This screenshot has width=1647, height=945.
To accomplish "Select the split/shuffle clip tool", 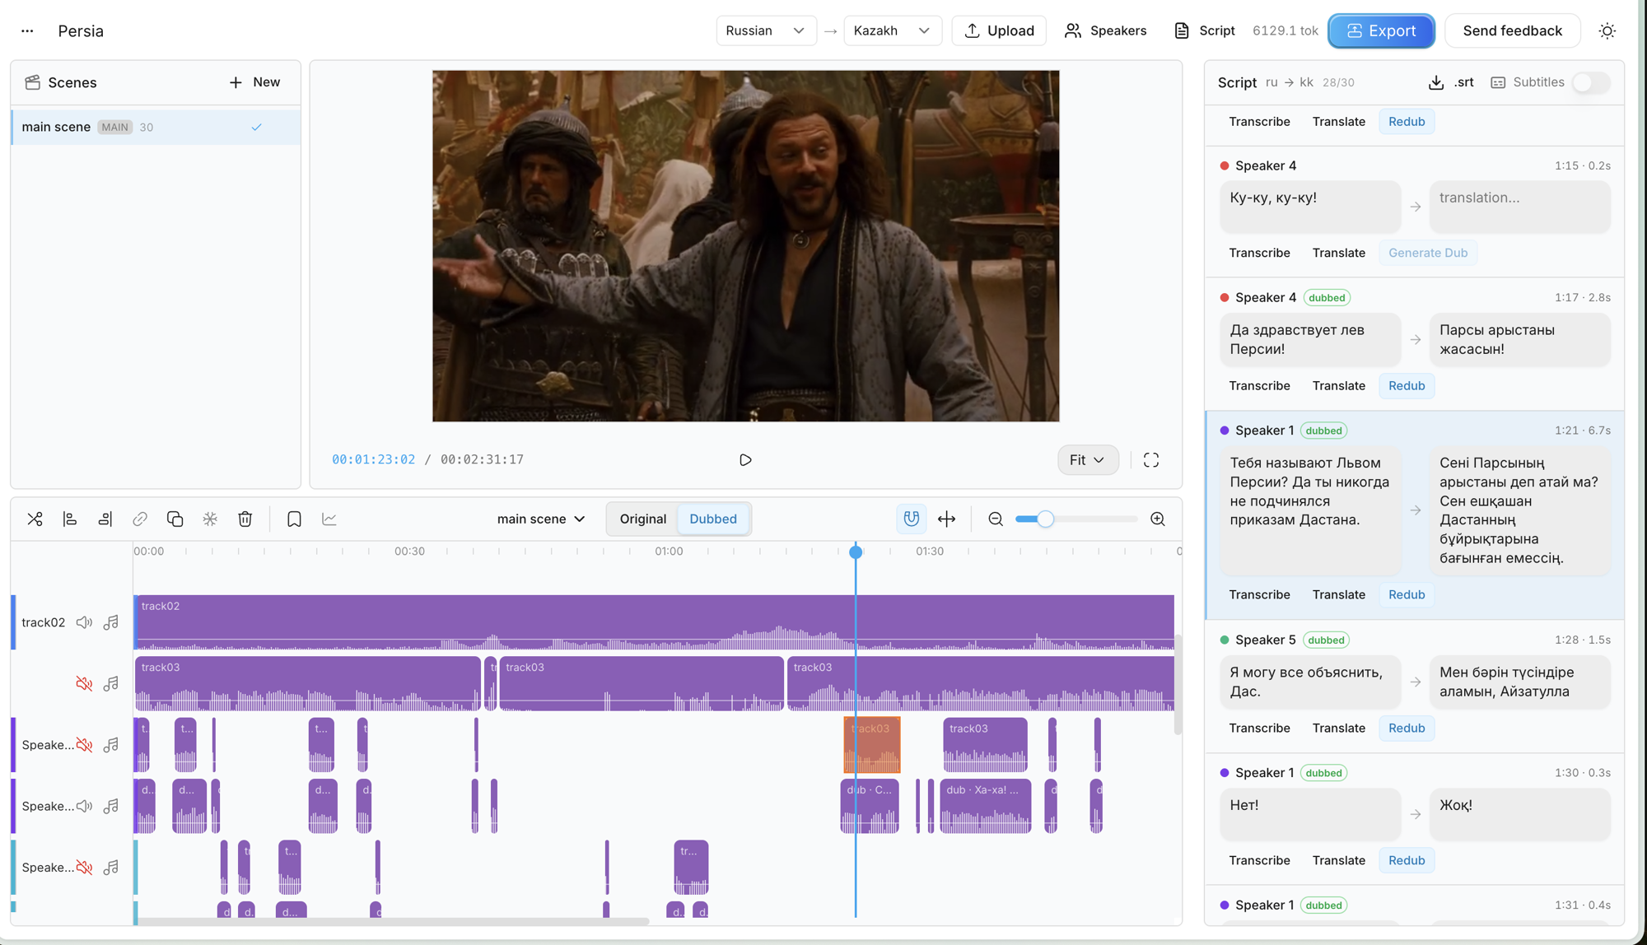I will tap(35, 519).
